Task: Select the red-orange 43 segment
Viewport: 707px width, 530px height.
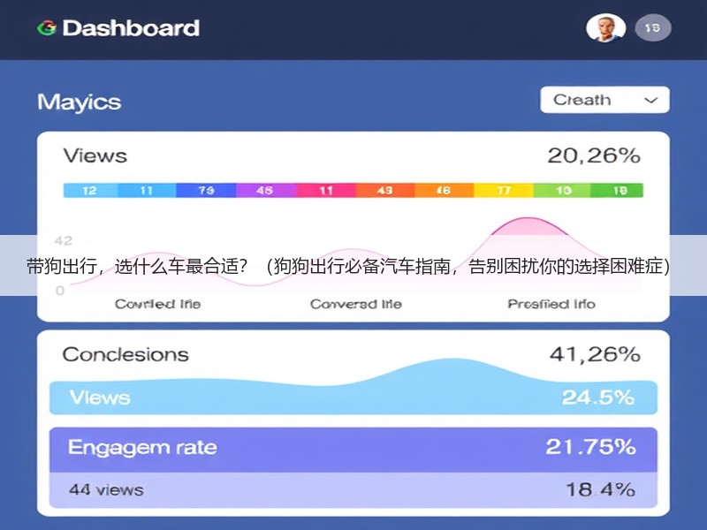Action: click(x=385, y=190)
